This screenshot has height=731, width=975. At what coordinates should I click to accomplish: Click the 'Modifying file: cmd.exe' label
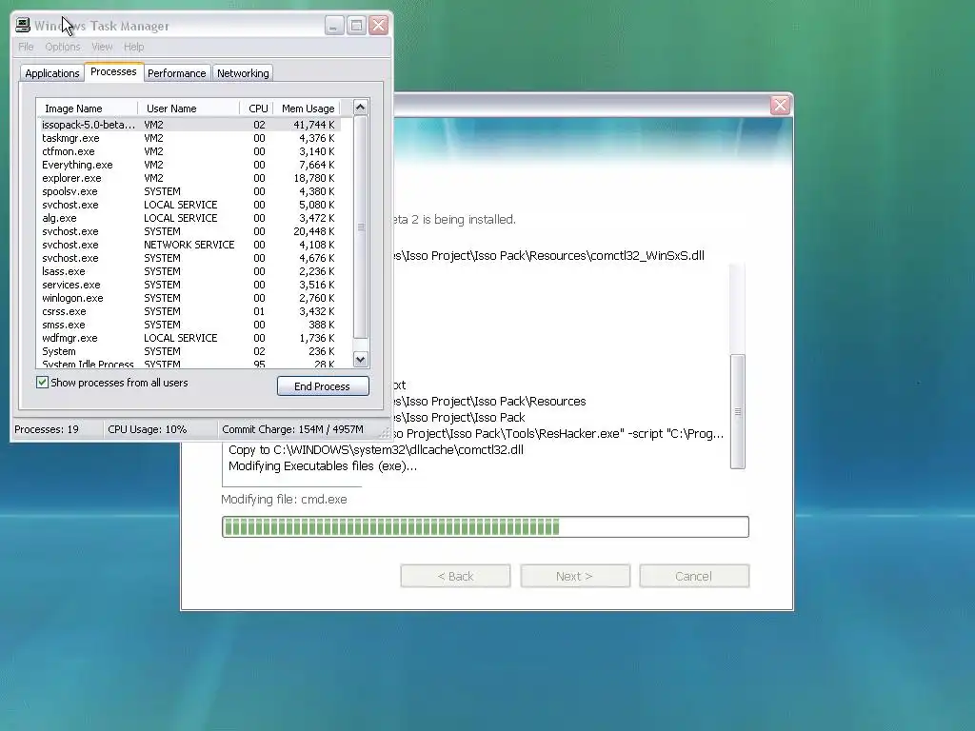284,499
